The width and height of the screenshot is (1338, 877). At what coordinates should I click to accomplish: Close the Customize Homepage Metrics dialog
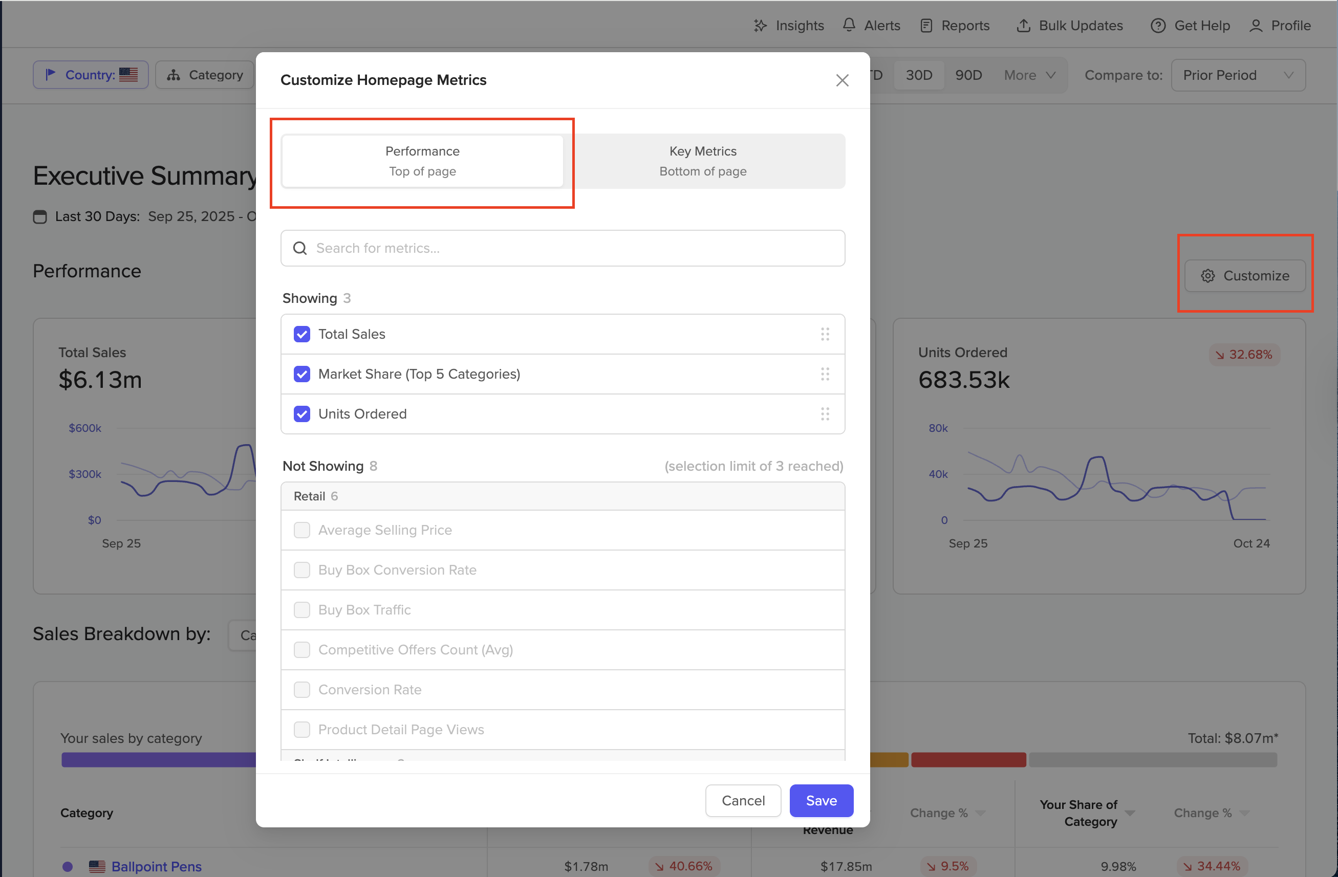(841, 80)
